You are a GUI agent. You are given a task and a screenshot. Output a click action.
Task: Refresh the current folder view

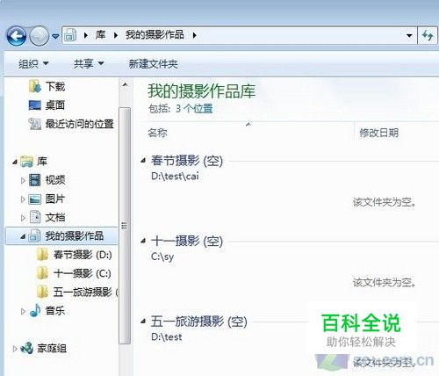(428, 36)
